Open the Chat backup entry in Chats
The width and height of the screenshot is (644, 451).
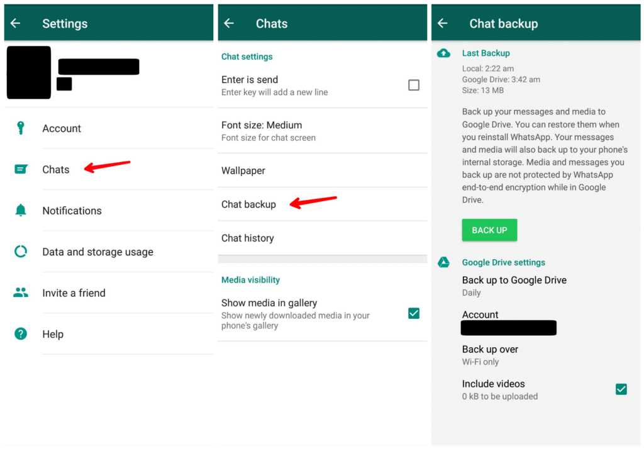click(323, 204)
